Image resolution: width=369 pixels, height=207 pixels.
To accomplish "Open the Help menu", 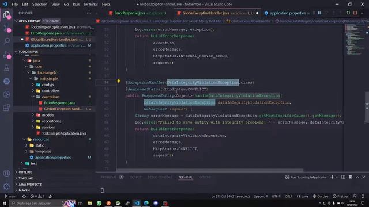I will click(x=106, y=4).
